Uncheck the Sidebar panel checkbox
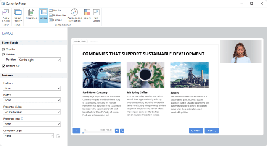Screen dimensions: 267x146 pyautogui.click(x=4, y=55)
